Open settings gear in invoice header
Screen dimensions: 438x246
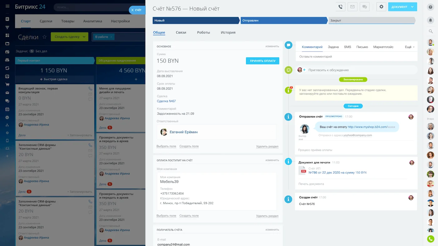pos(381,7)
